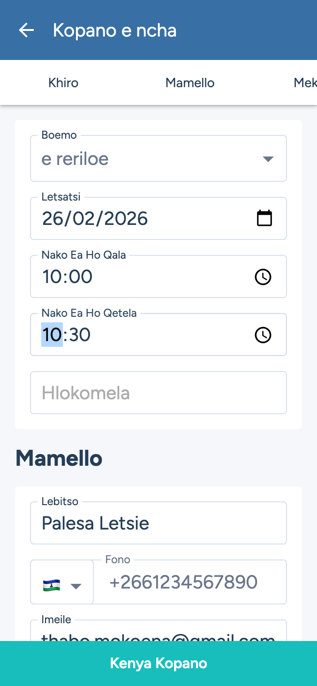Click the minutes in Nako Ea Ho Qetela
317x686 pixels.
pos(79,335)
